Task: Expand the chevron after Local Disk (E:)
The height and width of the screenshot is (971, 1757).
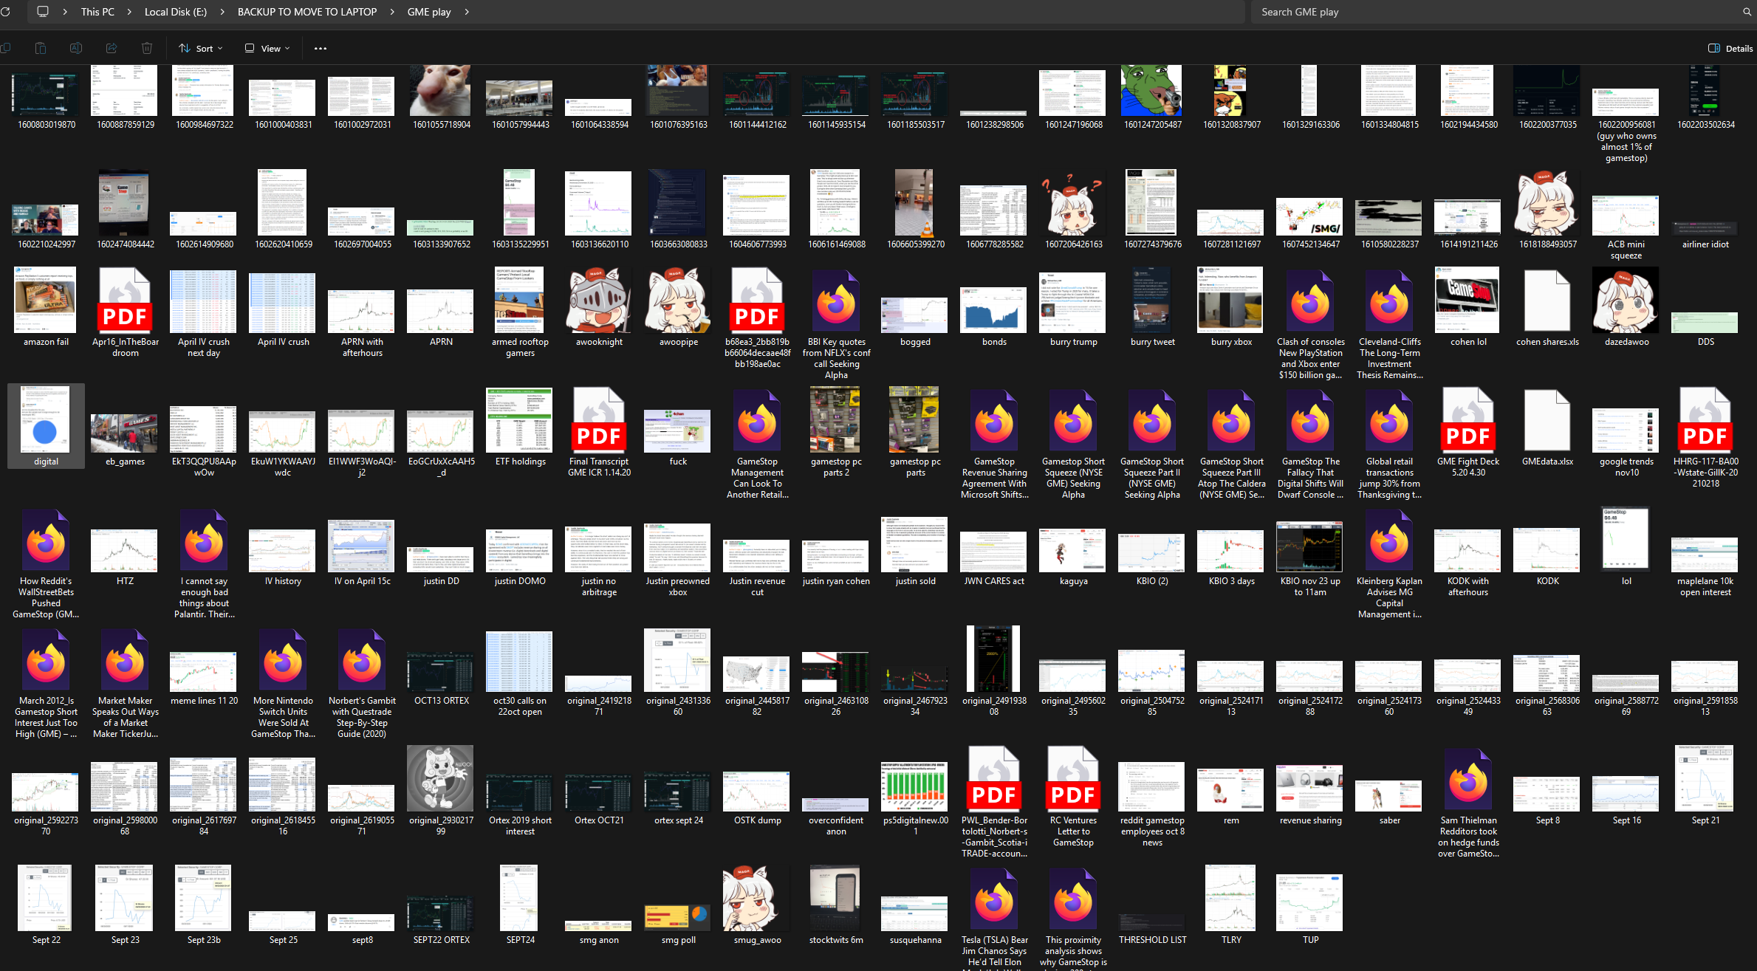Action: point(222,12)
